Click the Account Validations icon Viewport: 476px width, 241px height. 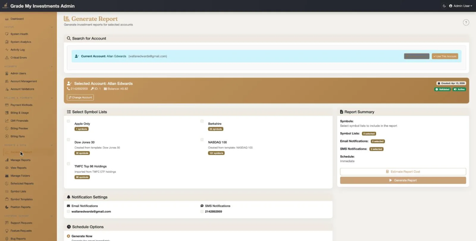click(7, 89)
